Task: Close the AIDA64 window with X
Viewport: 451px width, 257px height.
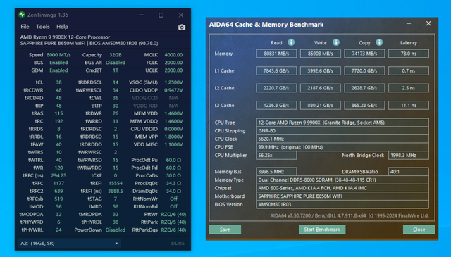Action: pyautogui.click(x=428, y=23)
